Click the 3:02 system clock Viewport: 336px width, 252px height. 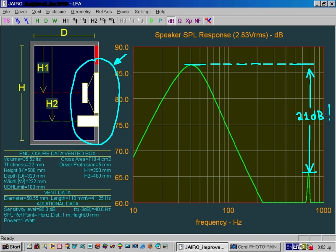324,247
